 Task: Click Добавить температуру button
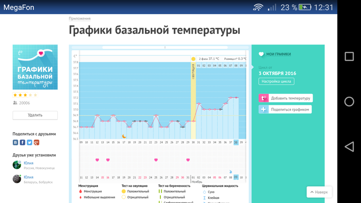tap(286, 98)
